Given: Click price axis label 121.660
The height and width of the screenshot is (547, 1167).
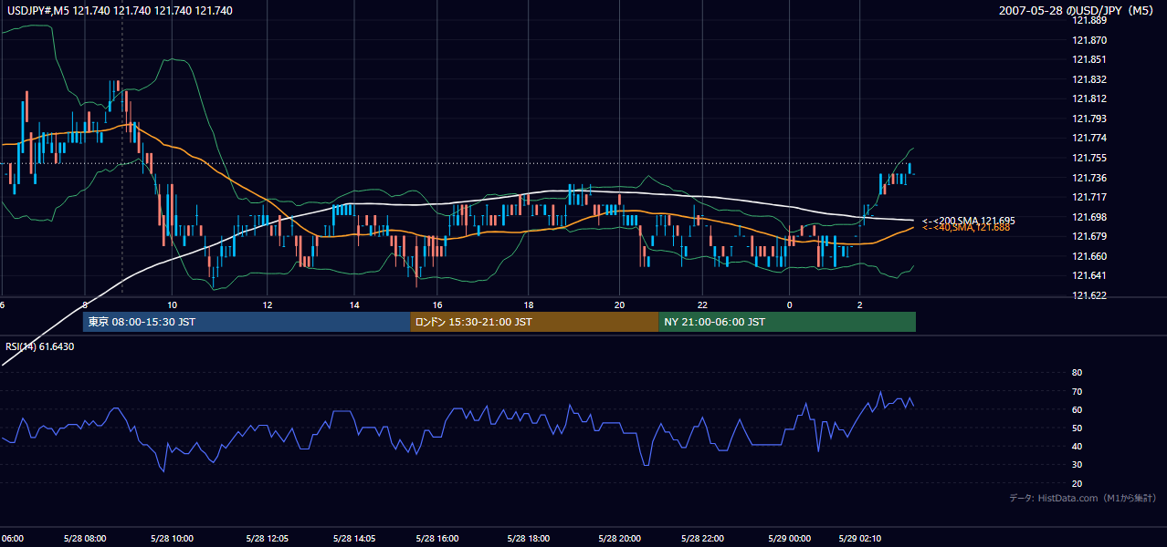Looking at the screenshot, I should pyautogui.click(x=1088, y=256).
